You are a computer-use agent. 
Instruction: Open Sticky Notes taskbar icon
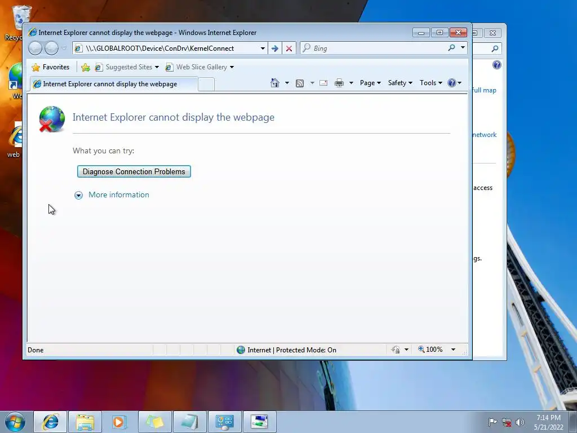point(155,422)
